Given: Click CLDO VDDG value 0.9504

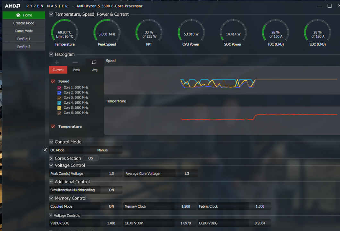Looking at the screenshot, I should [x=260, y=223].
